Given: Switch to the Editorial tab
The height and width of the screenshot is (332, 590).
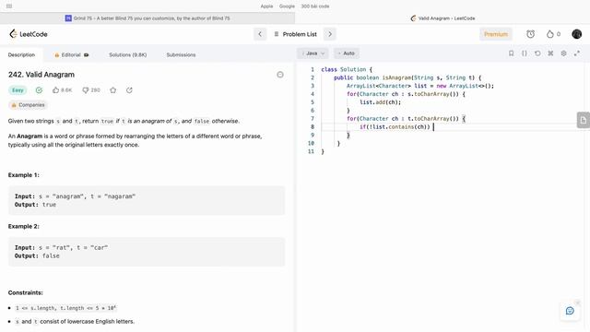Looking at the screenshot, I should pos(72,55).
